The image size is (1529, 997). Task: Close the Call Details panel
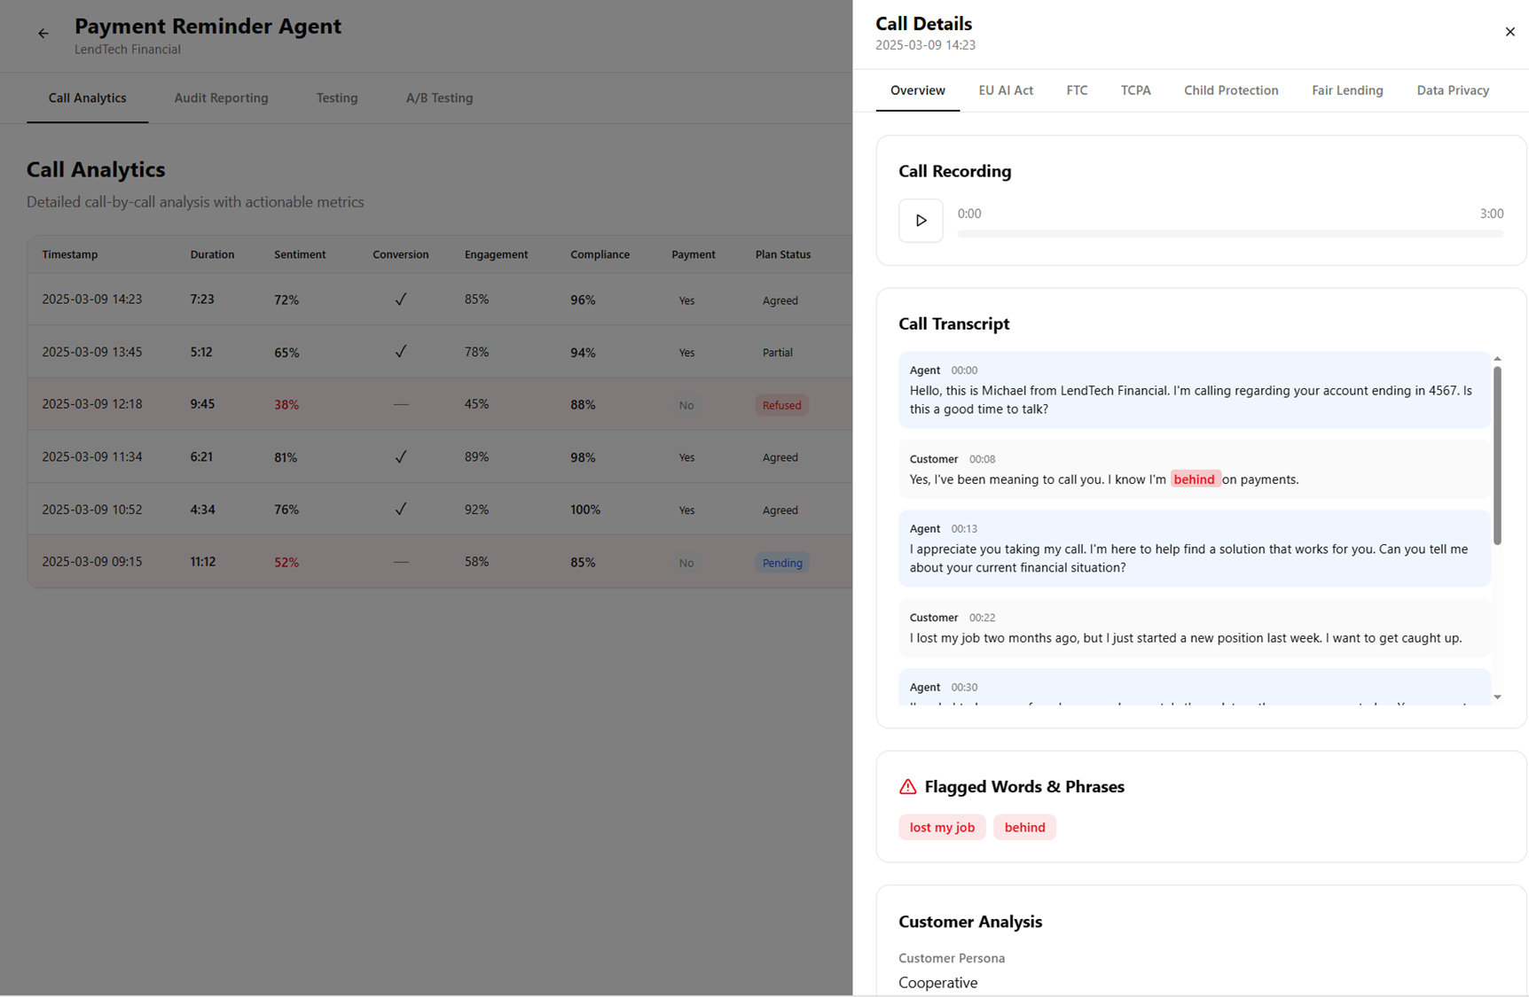click(x=1509, y=31)
